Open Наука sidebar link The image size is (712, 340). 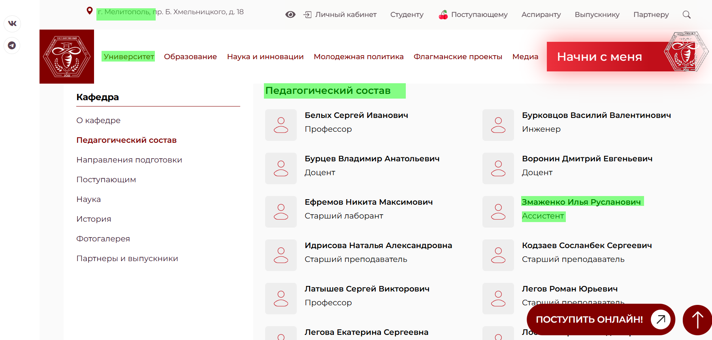click(x=89, y=199)
